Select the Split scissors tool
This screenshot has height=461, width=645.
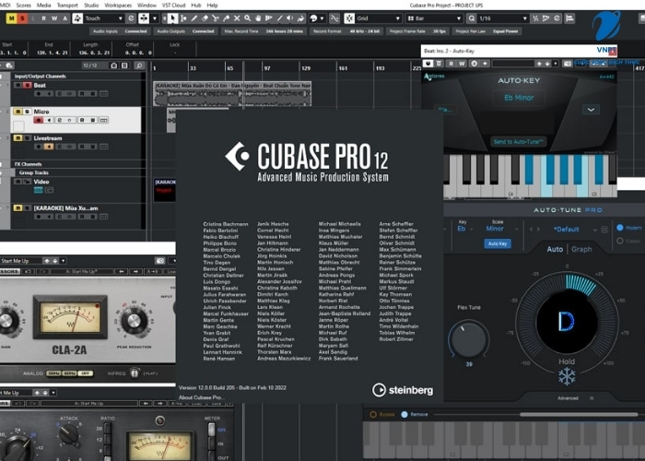coord(216,18)
